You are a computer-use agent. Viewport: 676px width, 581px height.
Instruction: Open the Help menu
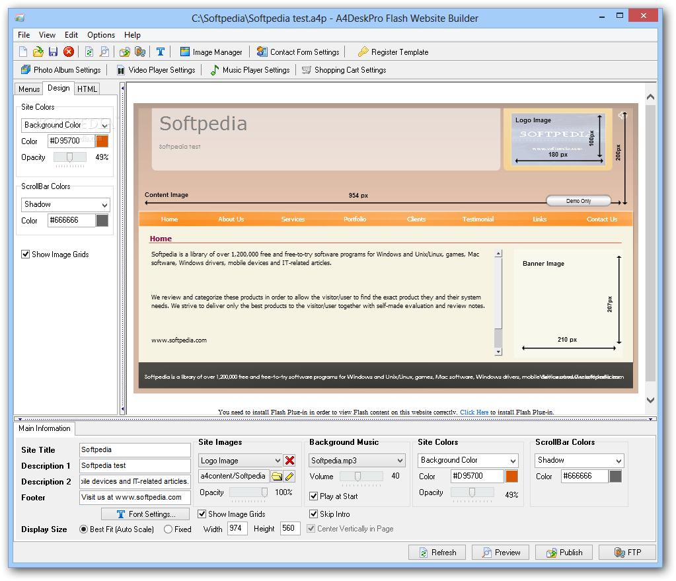click(132, 35)
